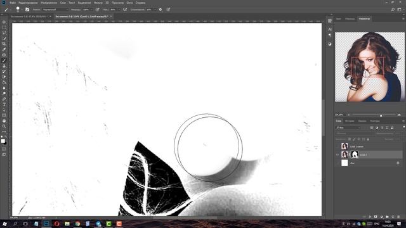Click the foreground color swatch
406x228 pixels.
(3, 141)
